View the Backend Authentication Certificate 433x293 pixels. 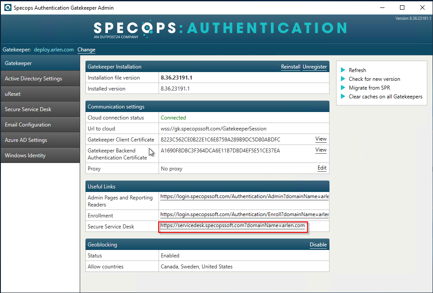(x=321, y=150)
